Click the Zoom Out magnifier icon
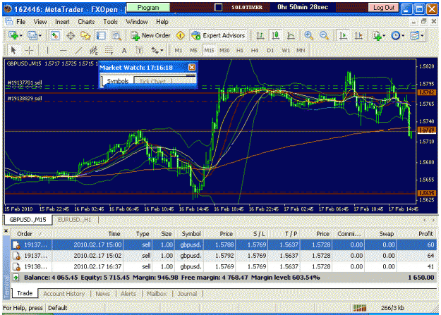Viewport: 441px width, 315px height. click(324, 36)
